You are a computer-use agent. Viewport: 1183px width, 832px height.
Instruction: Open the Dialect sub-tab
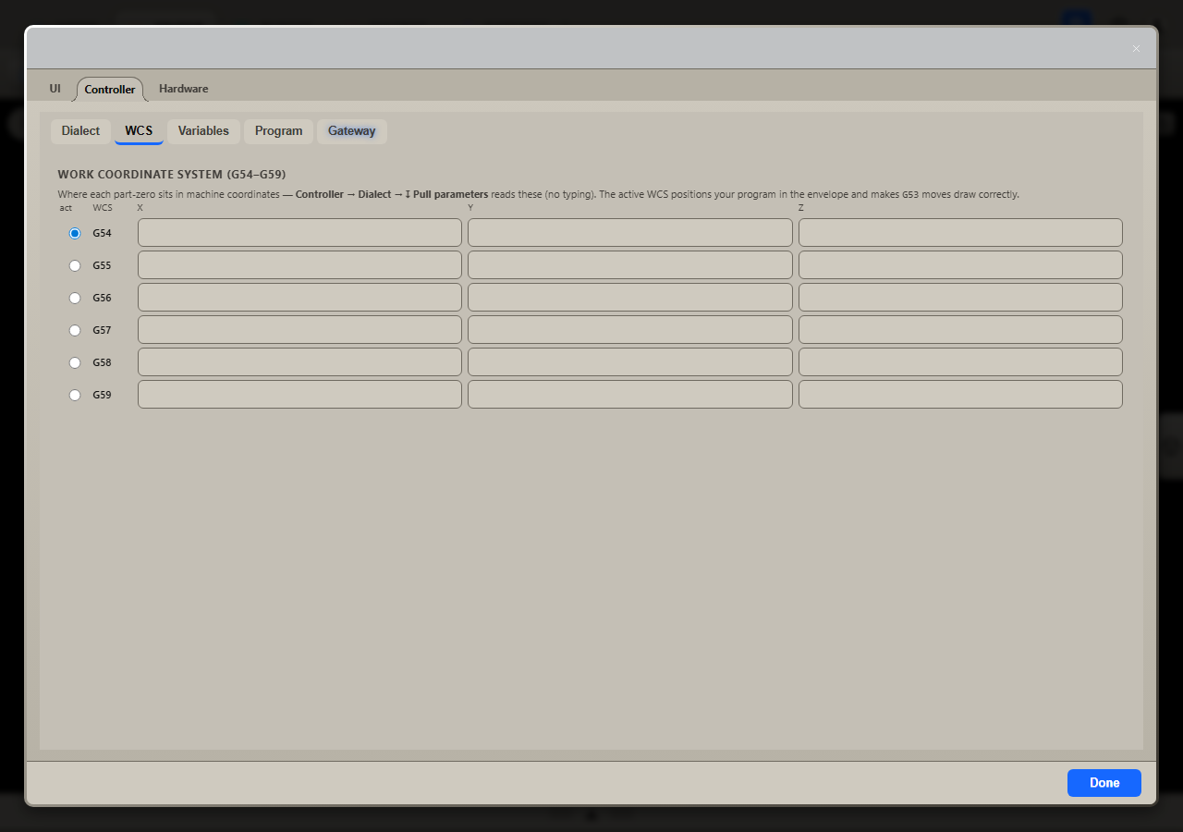80,131
